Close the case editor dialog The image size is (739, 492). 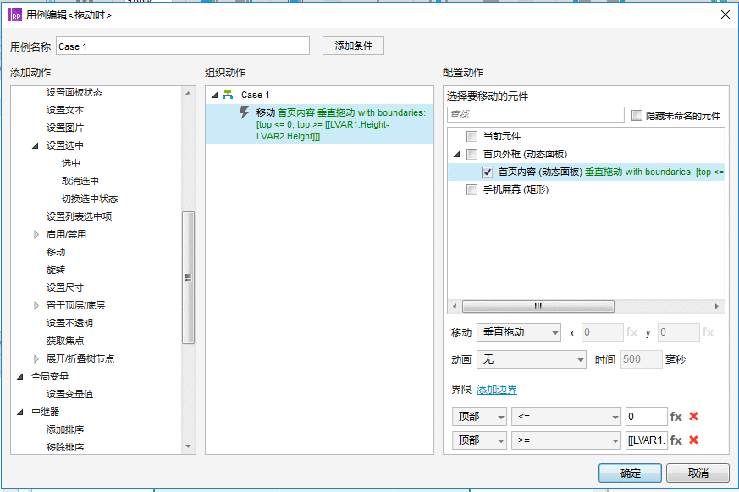(725, 14)
